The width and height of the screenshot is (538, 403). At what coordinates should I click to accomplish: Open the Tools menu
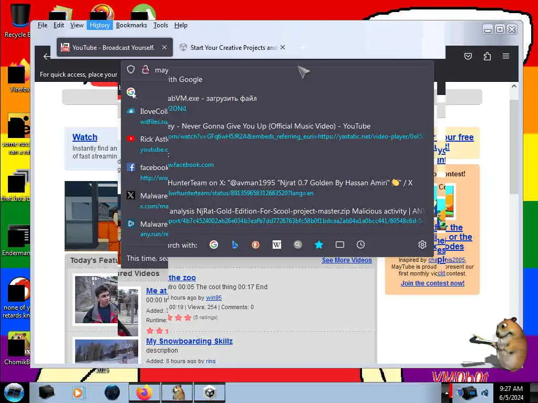(x=161, y=25)
